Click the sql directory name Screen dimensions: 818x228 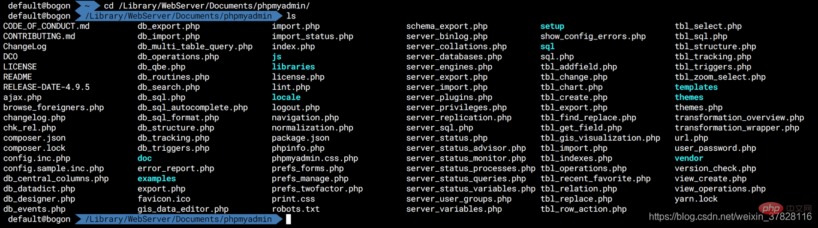point(548,47)
